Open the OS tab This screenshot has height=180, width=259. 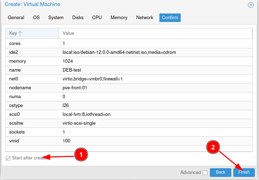[36, 18]
